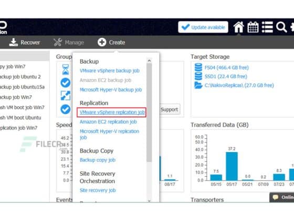Select Flash VM boot Ubuntu job
The width and height of the screenshot is (294, 221).
point(20,118)
